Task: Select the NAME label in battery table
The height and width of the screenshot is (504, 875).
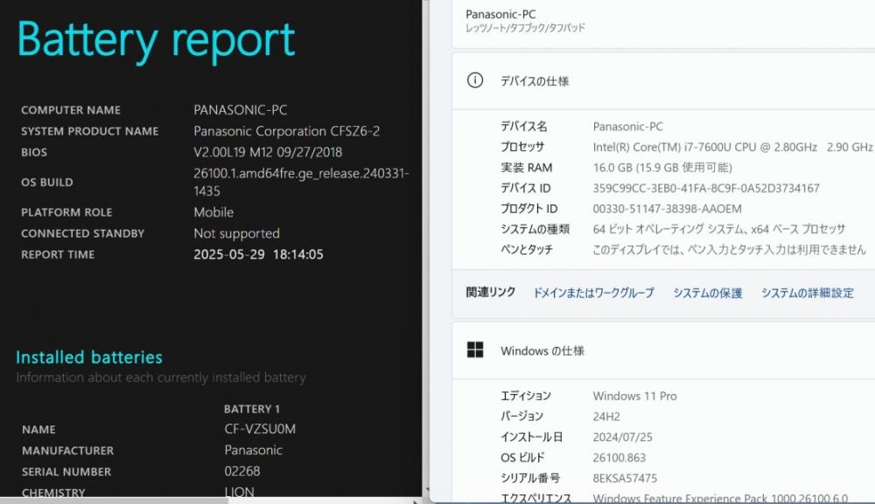Action: [38, 430]
